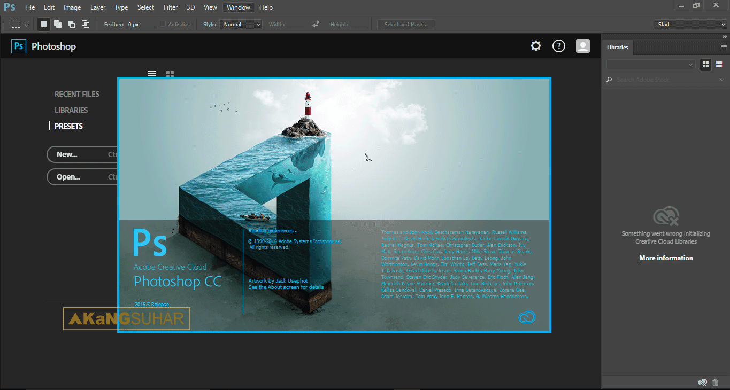730x390 pixels.
Task: Show Libraries items as icons
Action: [706, 64]
